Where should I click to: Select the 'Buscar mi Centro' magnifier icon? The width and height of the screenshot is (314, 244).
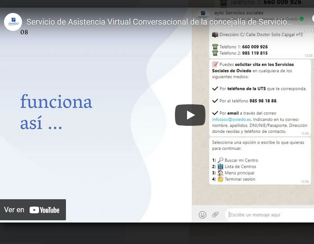tap(220, 160)
